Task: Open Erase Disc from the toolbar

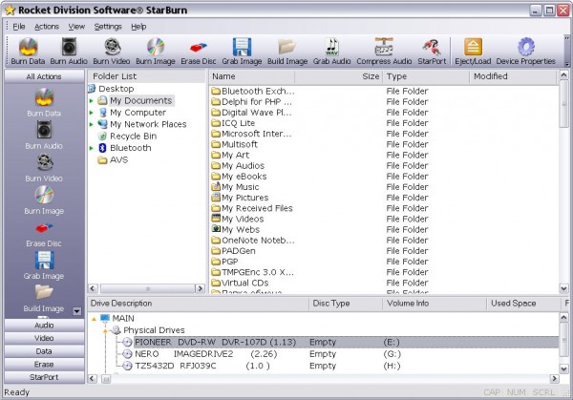Action: [196, 50]
